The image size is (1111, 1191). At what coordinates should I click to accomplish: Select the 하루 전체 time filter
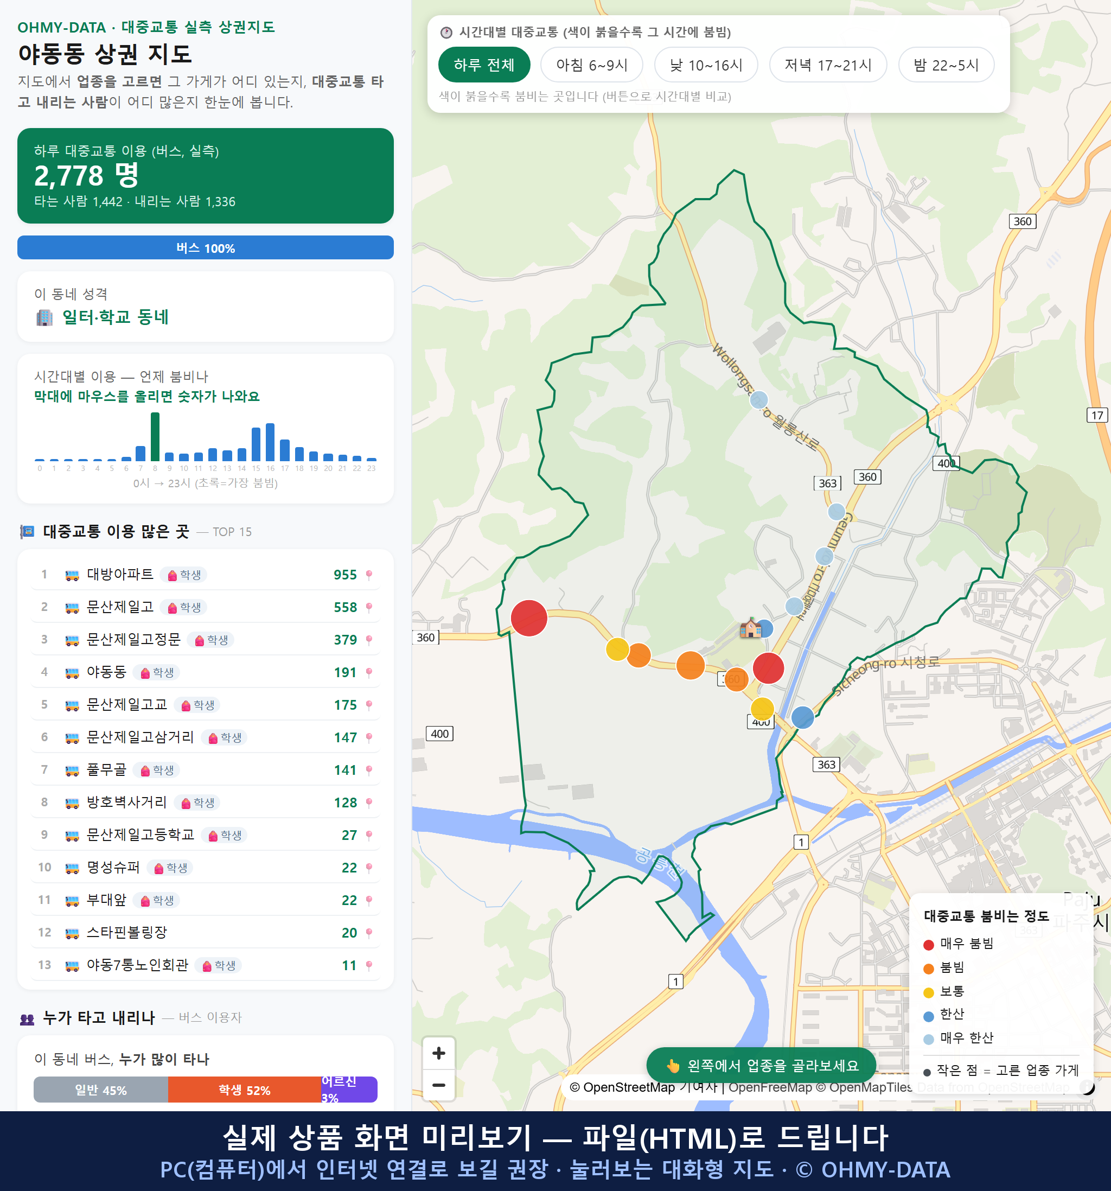pos(484,65)
